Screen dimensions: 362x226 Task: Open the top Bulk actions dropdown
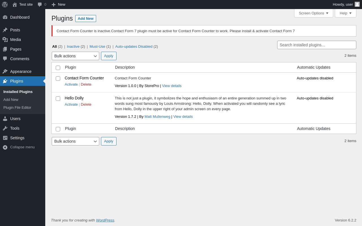tap(76, 56)
